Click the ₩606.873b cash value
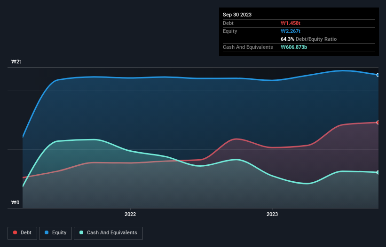 294,47
